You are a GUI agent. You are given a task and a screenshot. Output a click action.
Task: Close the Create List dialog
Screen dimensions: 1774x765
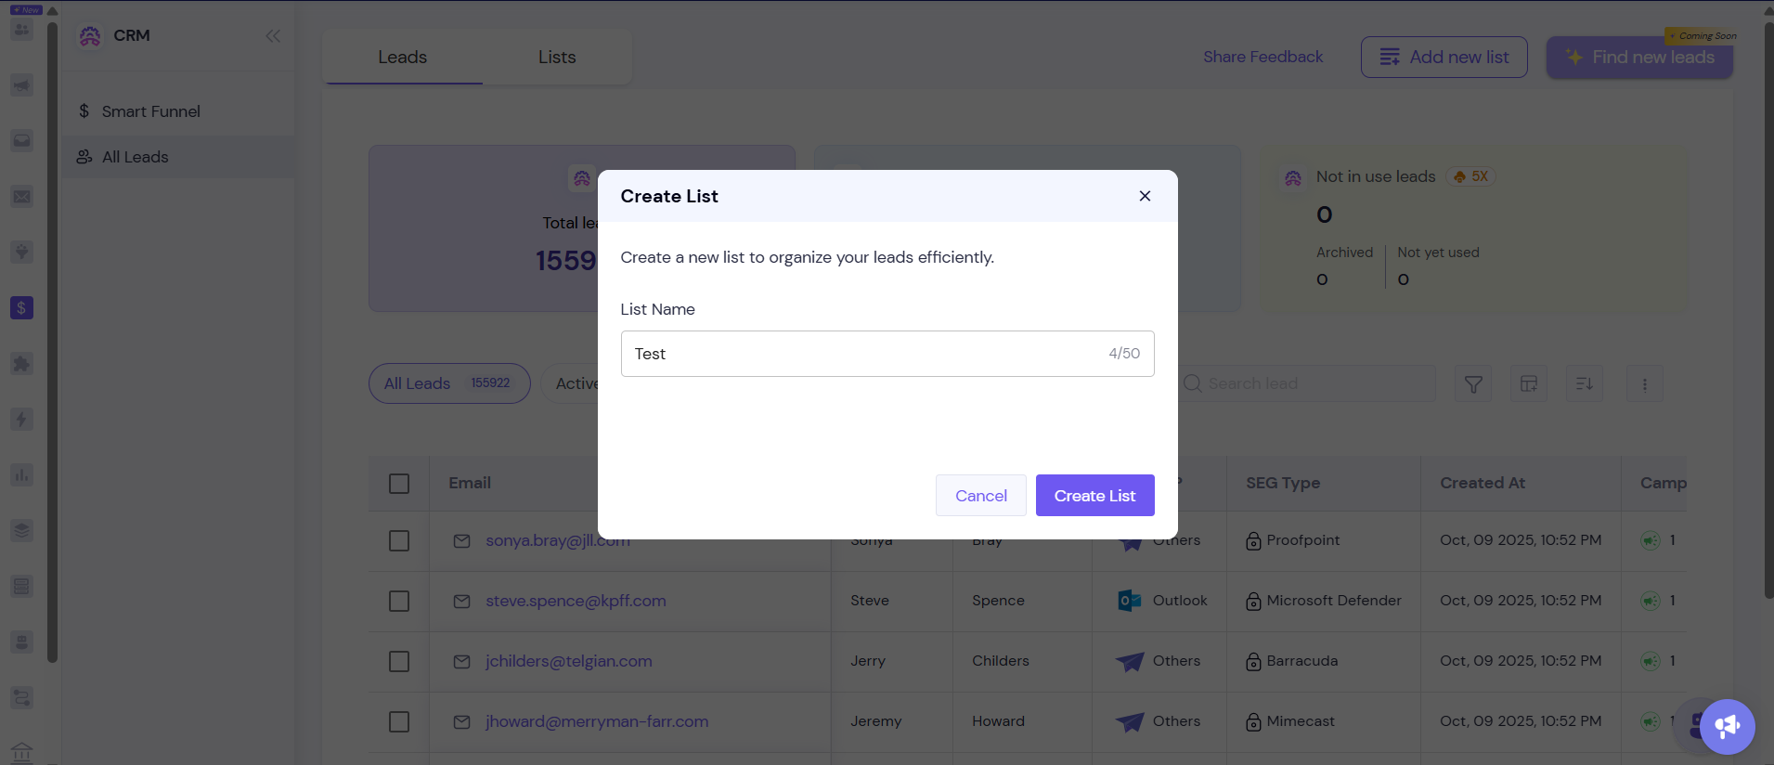coord(1145,196)
